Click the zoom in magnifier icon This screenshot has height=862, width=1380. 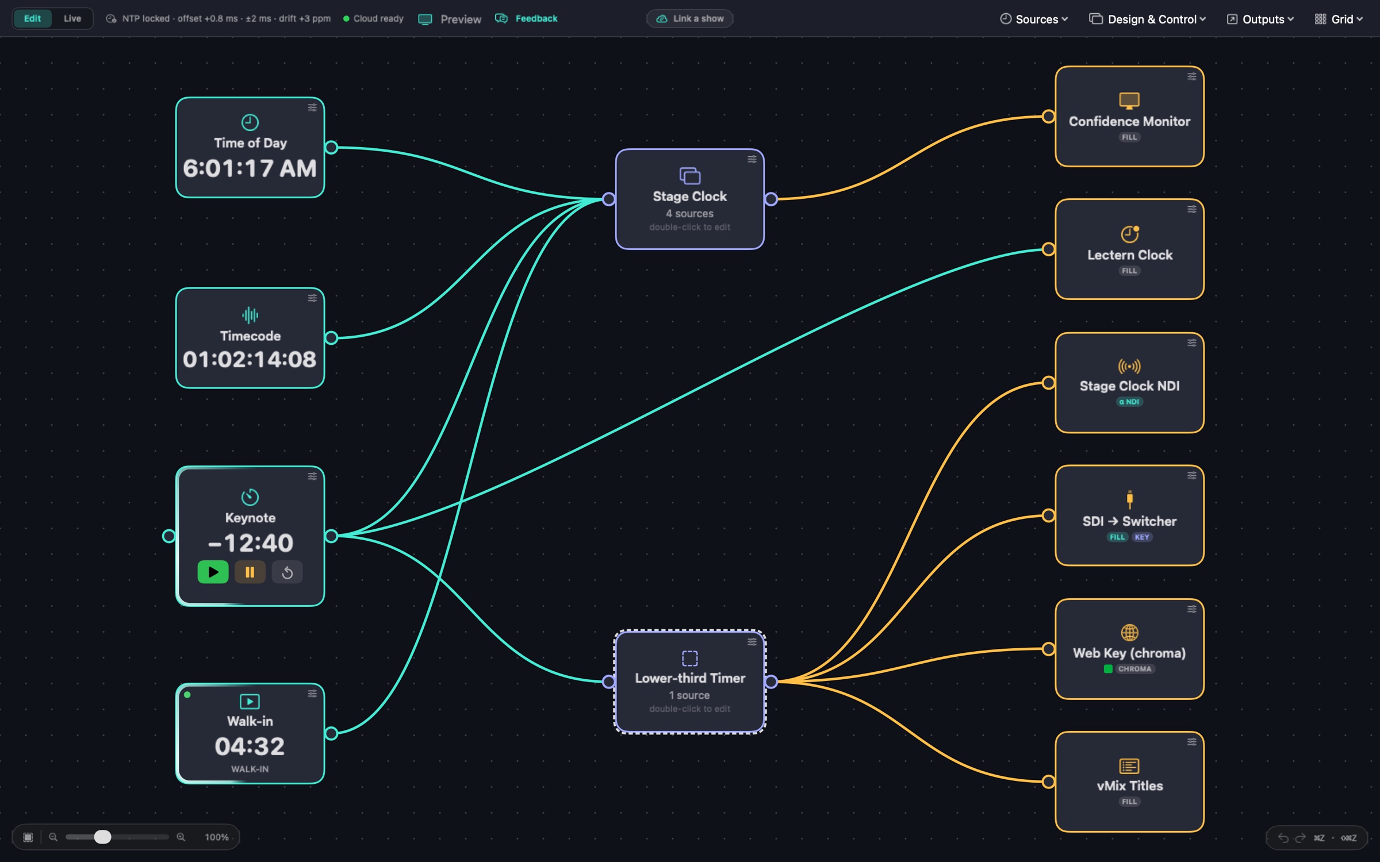[x=181, y=837]
